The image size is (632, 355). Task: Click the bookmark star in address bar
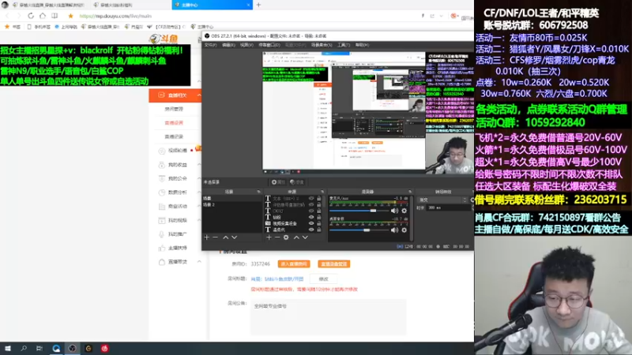(x=70, y=16)
